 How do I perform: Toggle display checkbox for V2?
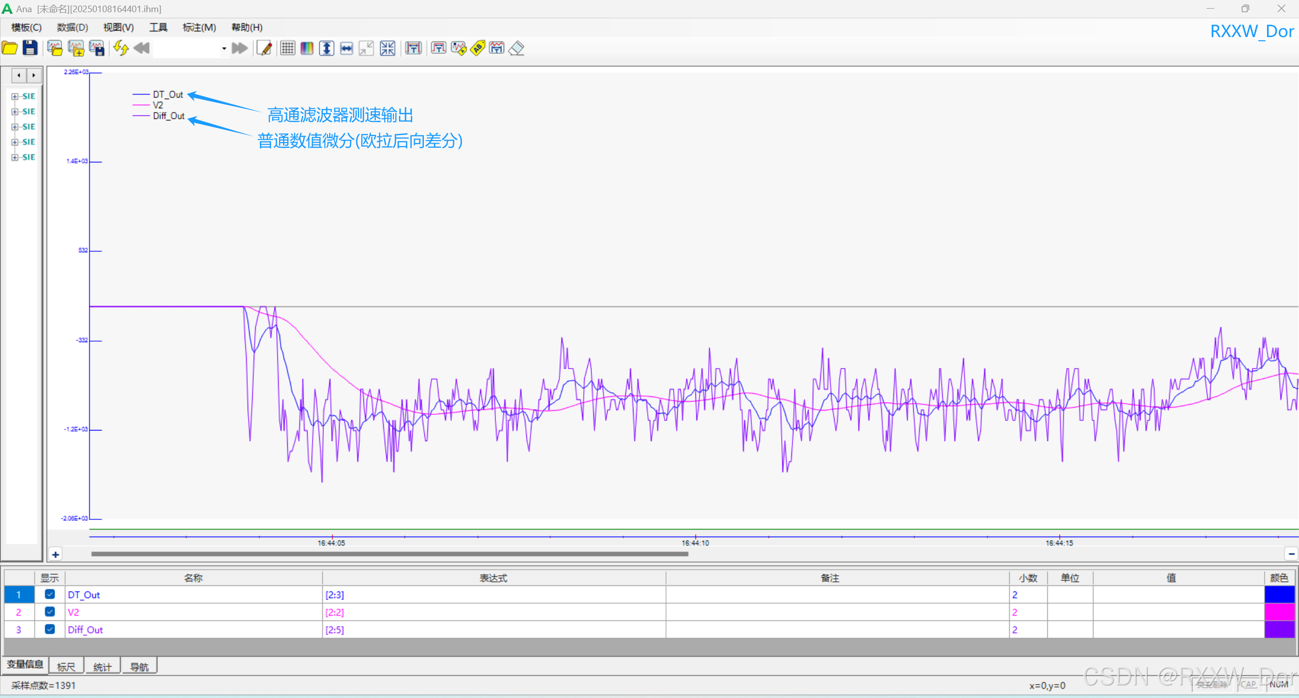point(50,612)
